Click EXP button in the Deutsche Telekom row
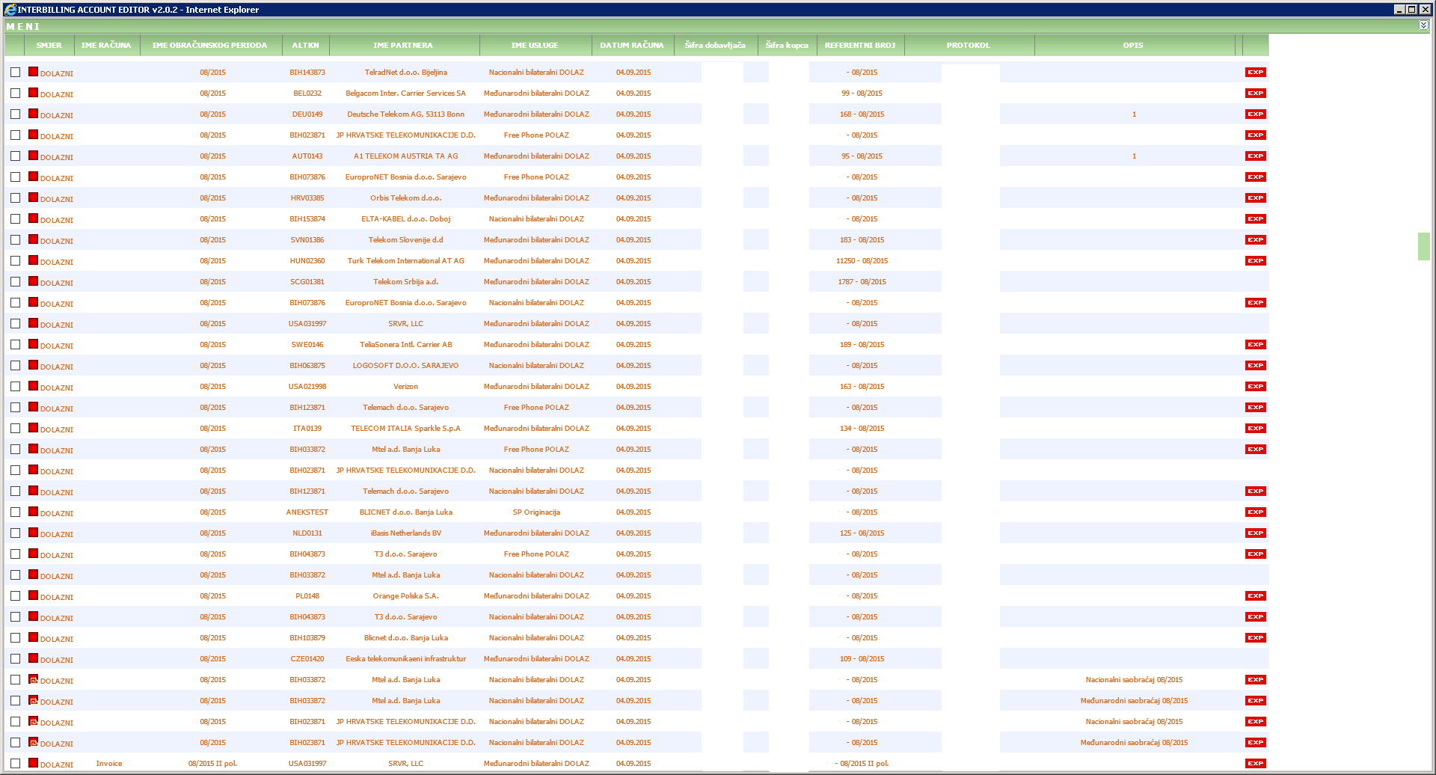 (x=1255, y=114)
